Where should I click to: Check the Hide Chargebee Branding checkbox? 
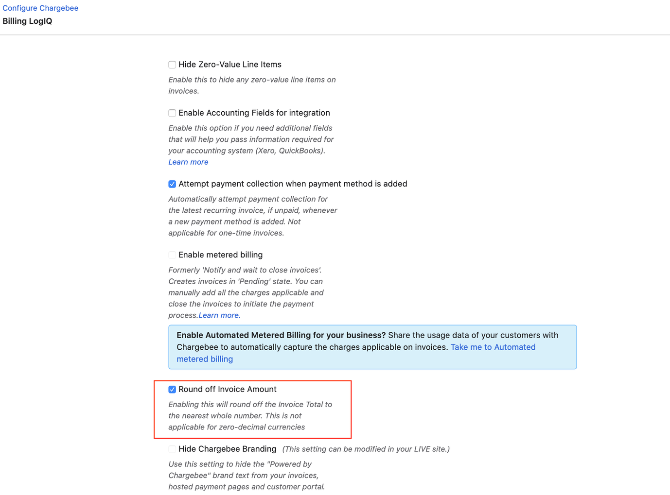click(x=172, y=449)
